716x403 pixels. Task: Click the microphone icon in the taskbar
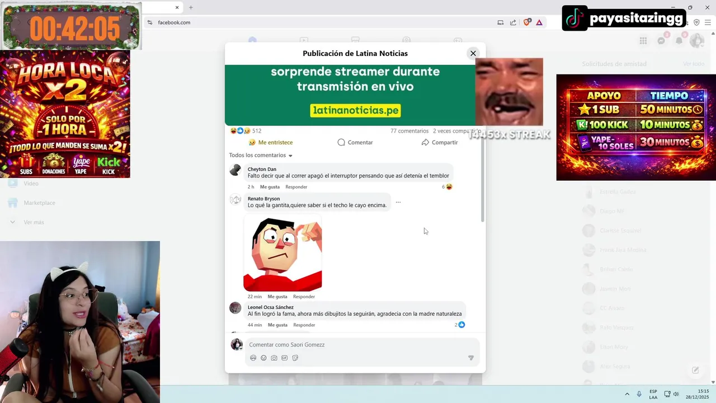coord(639,394)
